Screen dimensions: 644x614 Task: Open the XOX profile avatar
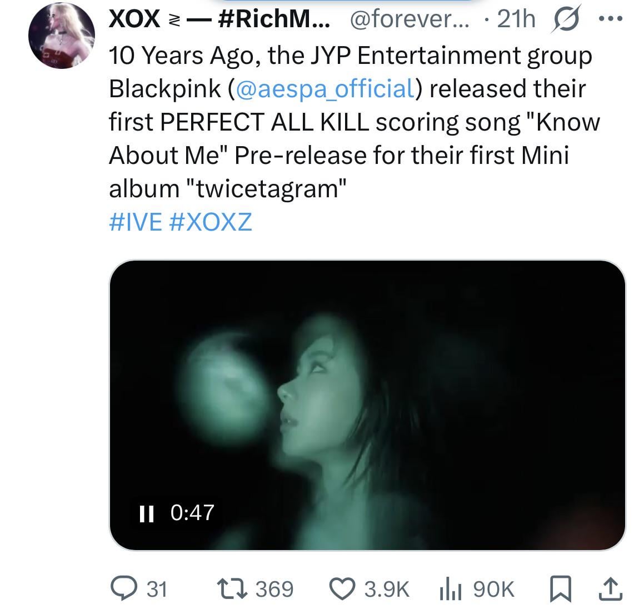tap(62, 37)
